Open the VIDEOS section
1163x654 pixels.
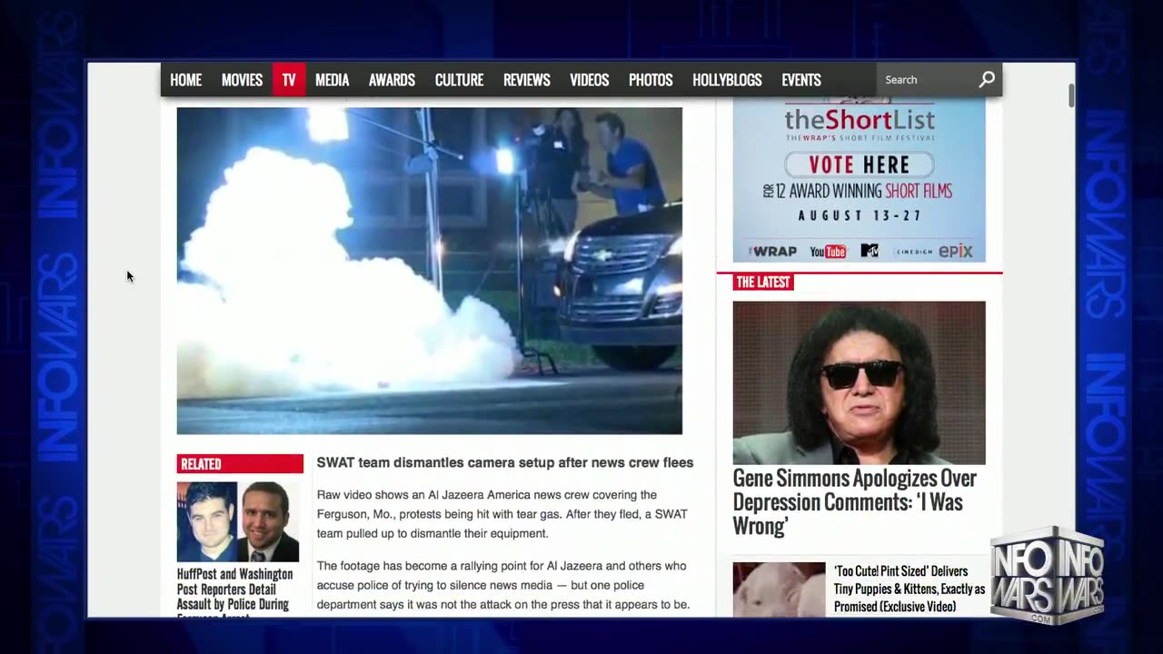click(589, 80)
